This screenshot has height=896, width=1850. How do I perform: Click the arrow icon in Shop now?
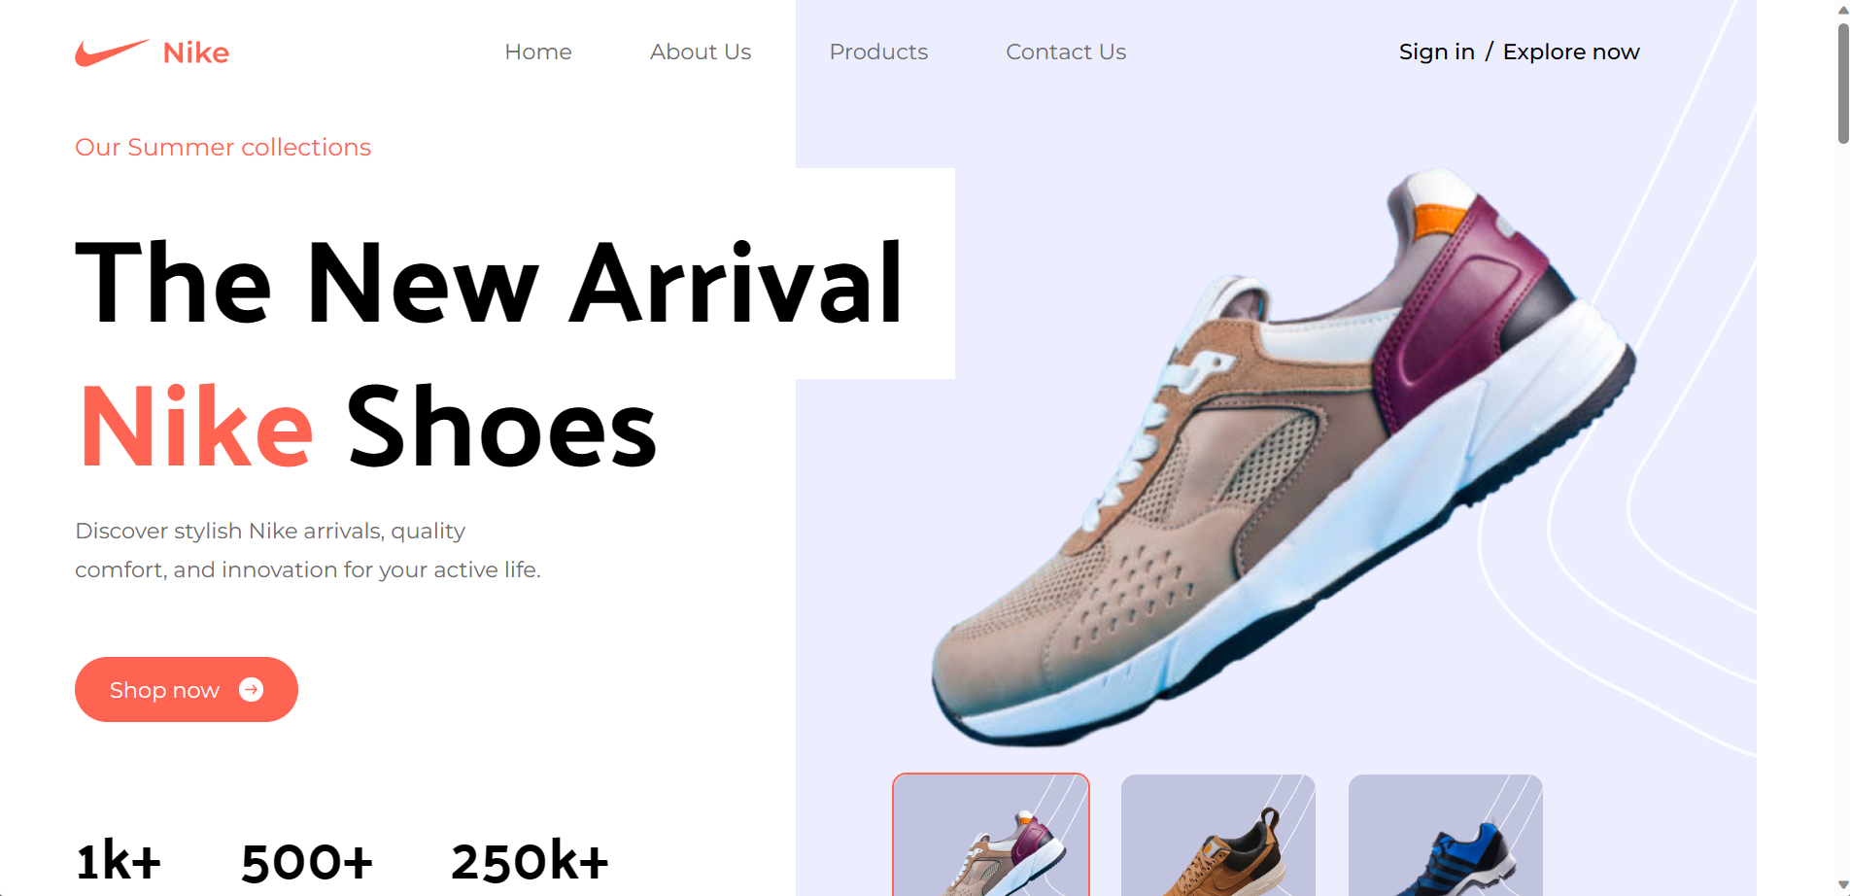click(x=252, y=689)
